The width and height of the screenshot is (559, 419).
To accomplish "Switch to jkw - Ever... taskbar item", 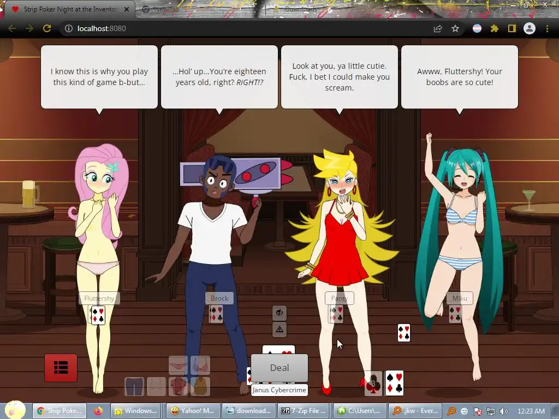I will [x=415, y=411].
